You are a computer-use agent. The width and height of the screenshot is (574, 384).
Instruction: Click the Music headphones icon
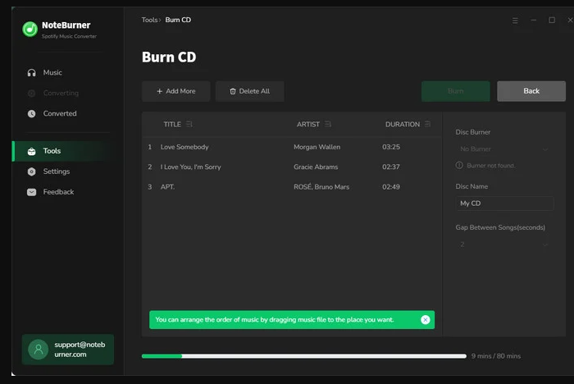[x=31, y=73]
